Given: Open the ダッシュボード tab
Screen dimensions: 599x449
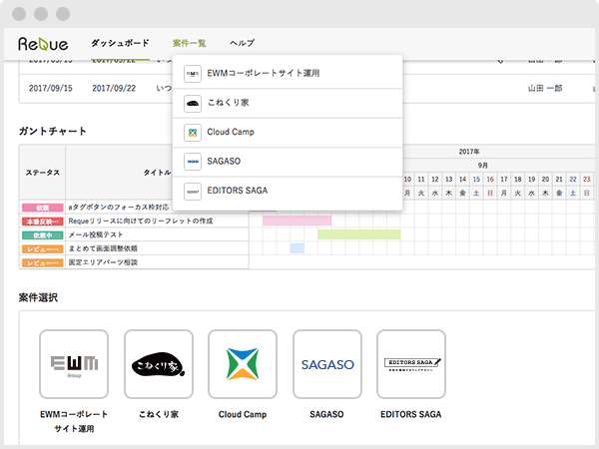Looking at the screenshot, I should pyautogui.click(x=120, y=43).
